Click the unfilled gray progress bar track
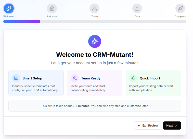The height and width of the screenshot is (139, 193). coord(113,21)
